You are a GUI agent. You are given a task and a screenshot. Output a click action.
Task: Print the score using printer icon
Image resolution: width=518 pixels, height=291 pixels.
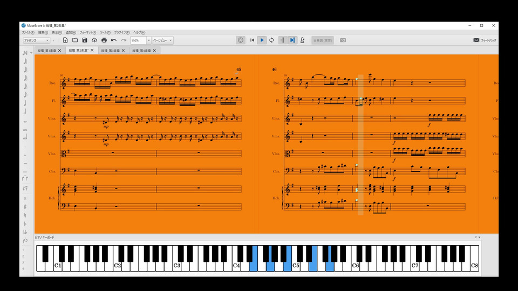click(x=104, y=40)
